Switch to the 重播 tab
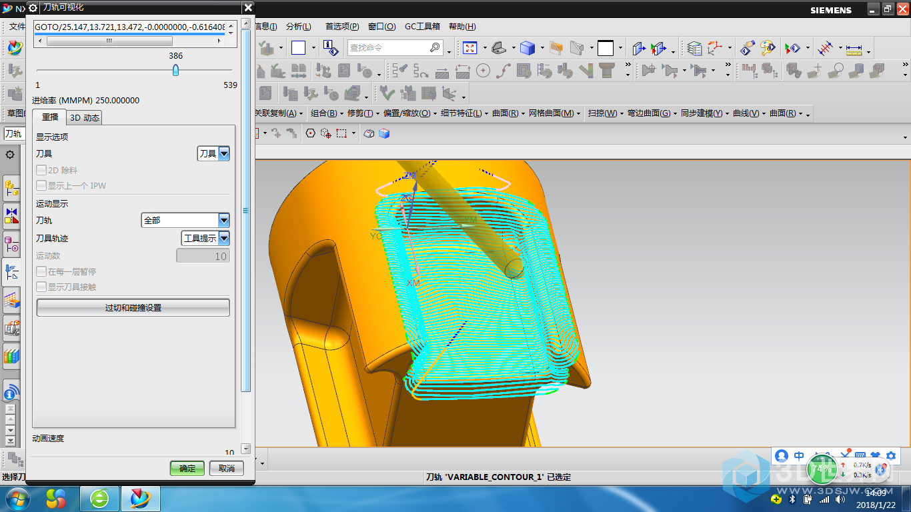911x512 pixels. [50, 117]
